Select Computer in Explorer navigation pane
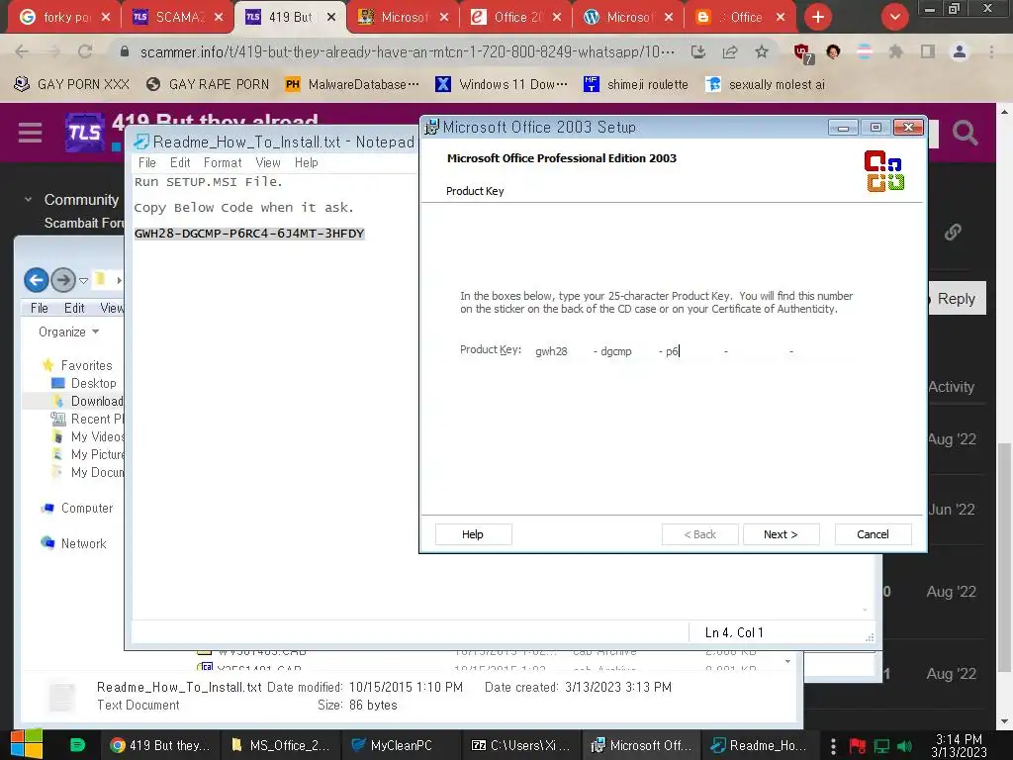Viewport: 1013px width, 760px height. pyautogui.click(x=77, y=508)
